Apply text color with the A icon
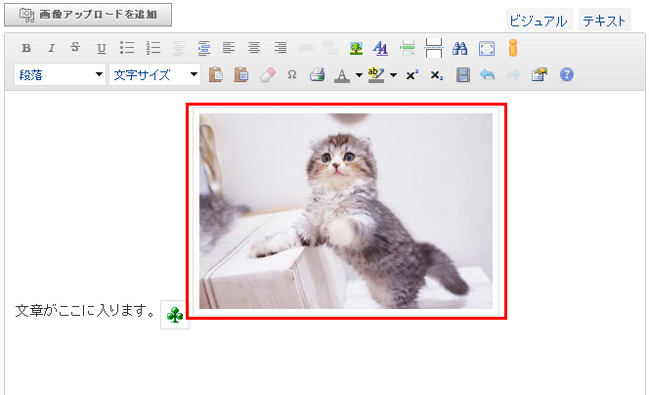649x395 pixels. click(x=342, y=75)
